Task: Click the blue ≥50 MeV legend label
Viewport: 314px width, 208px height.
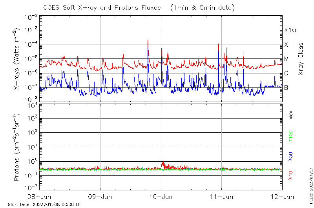Action: (x=291, y=155)
